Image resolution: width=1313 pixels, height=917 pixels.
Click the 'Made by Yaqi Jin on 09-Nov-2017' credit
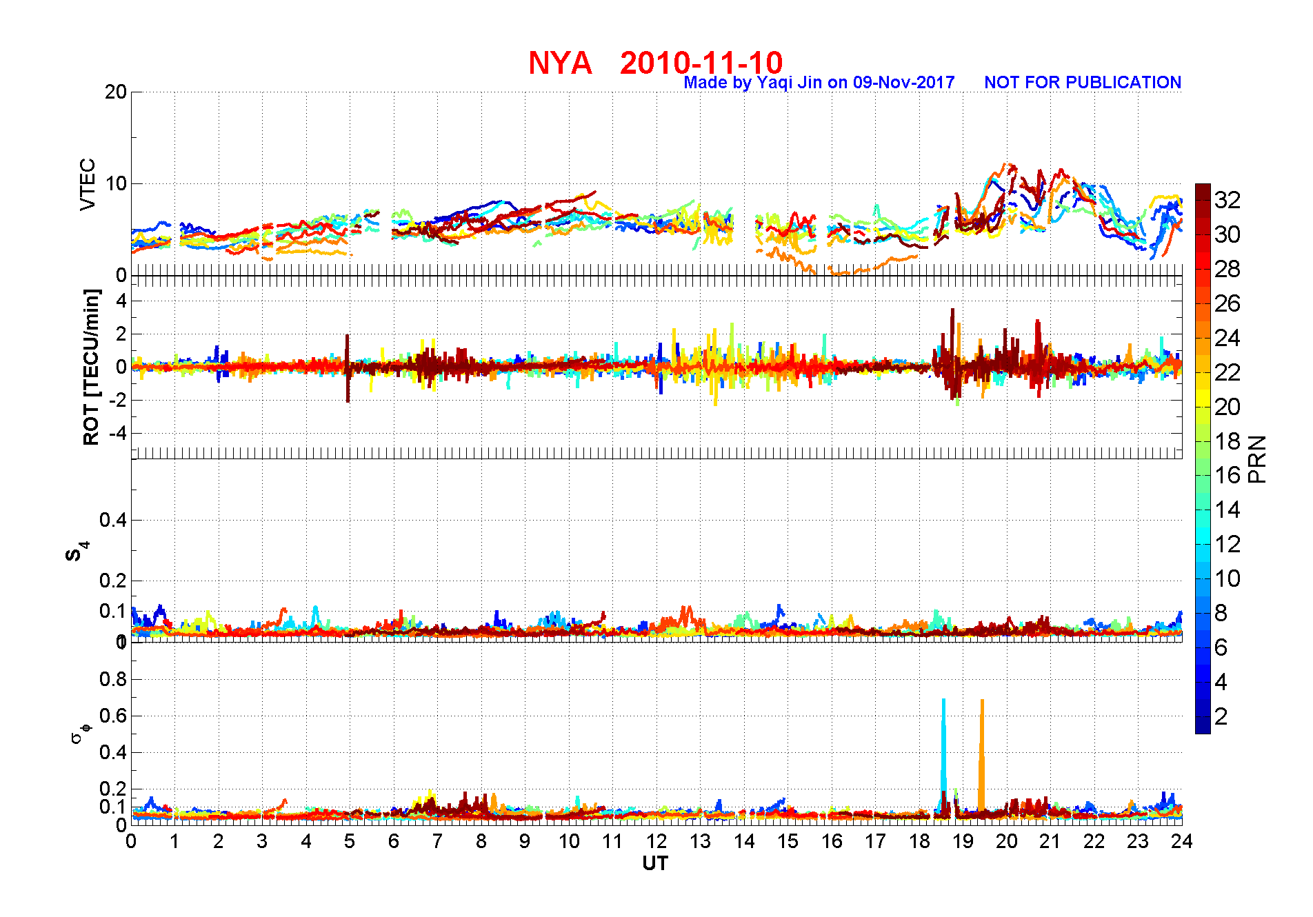(x=819, y=83)
